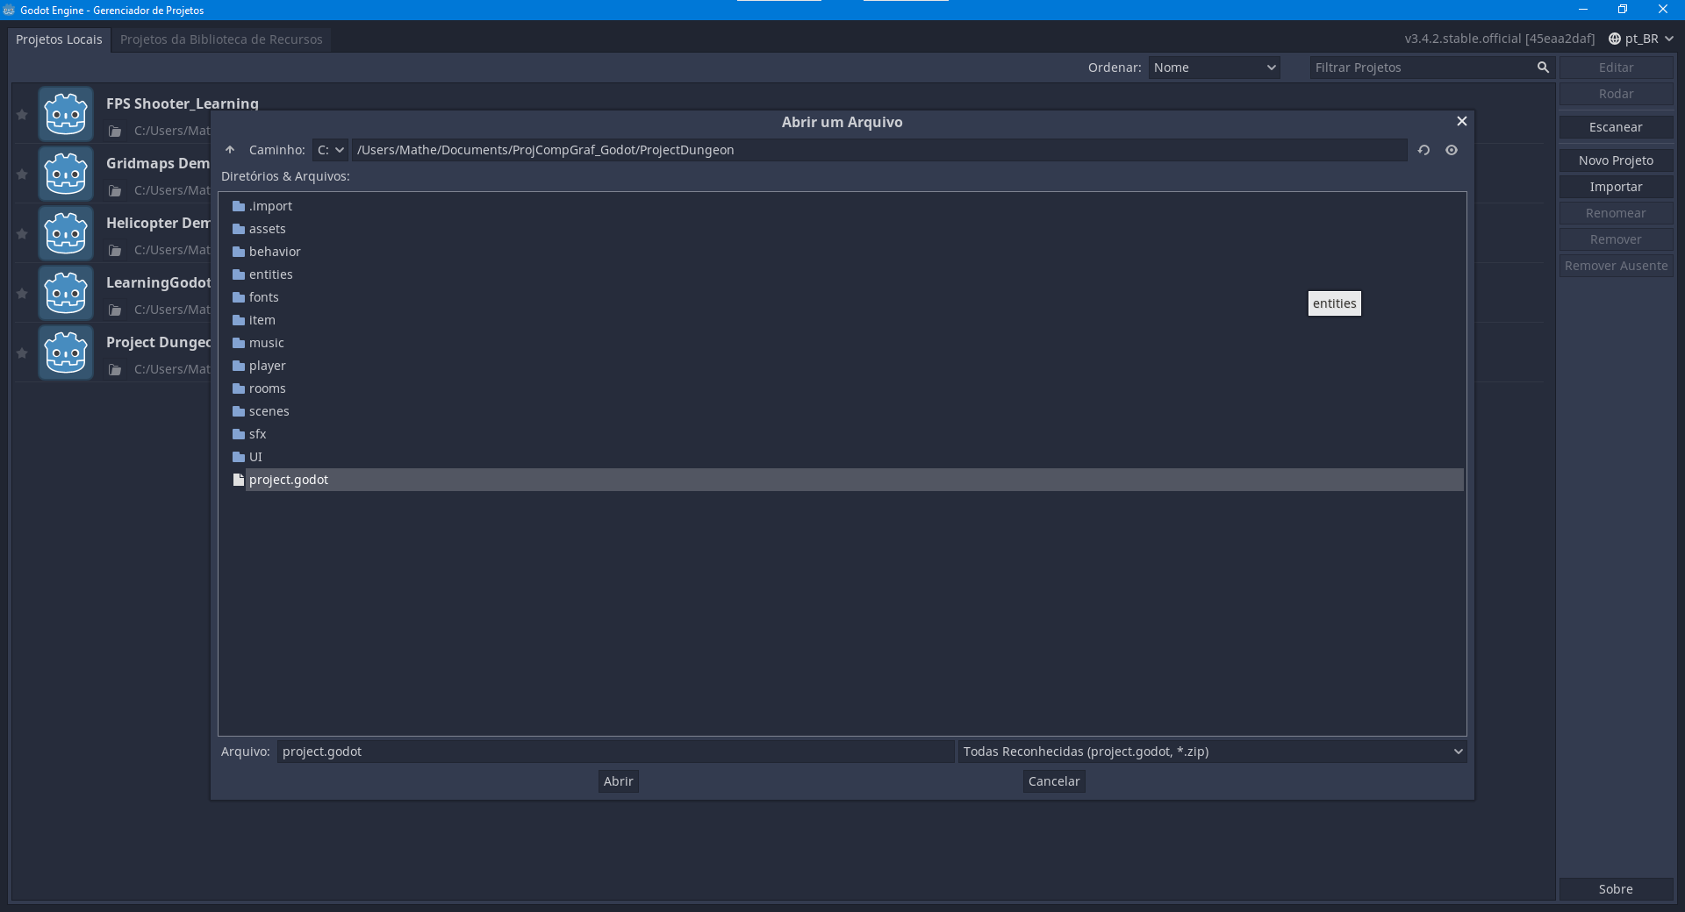Click the Filtrar Projetos search field

coord(1432,68)
